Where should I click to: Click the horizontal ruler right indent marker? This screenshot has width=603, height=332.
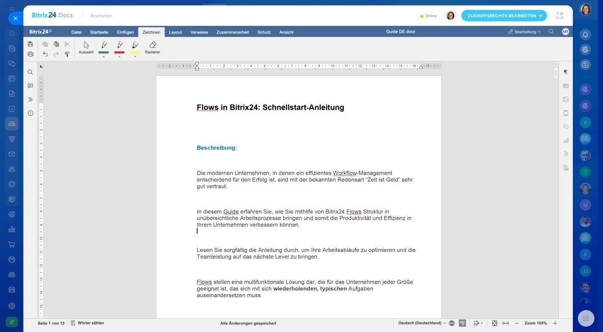click(x=421, y=67)
